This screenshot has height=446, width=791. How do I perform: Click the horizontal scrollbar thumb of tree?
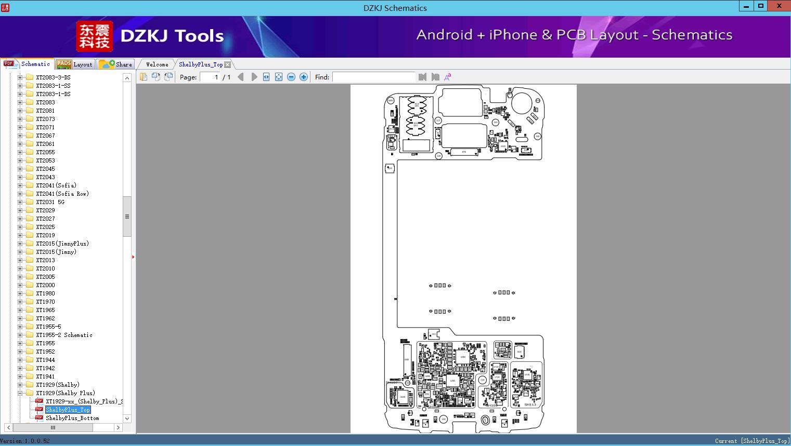click(53, 427)
